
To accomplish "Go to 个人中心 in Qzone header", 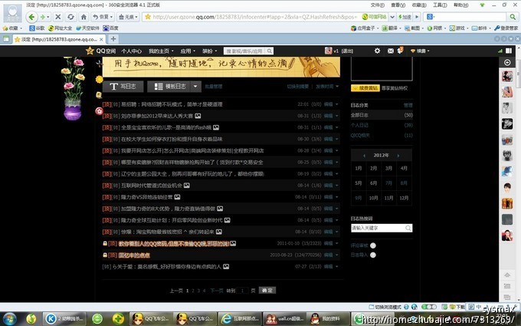I will point(131,51).
